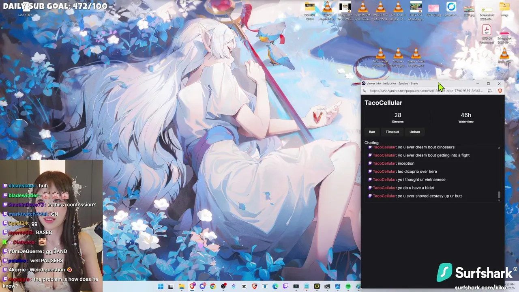Open the fromis9 DM Lyrics VLC file
The width and height of the screenshot is (519, 292).
click(x=363, y=11)
